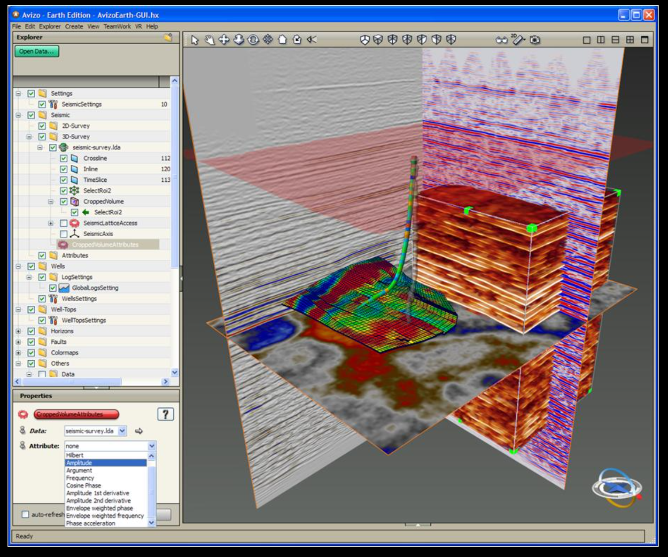The width and height of the screenshot is (668, 557).
Task: Select the hand trackball tool
Action: tap(210, 40)
